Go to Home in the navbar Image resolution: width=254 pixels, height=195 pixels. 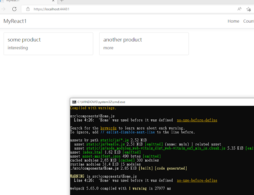coord(233,21)
